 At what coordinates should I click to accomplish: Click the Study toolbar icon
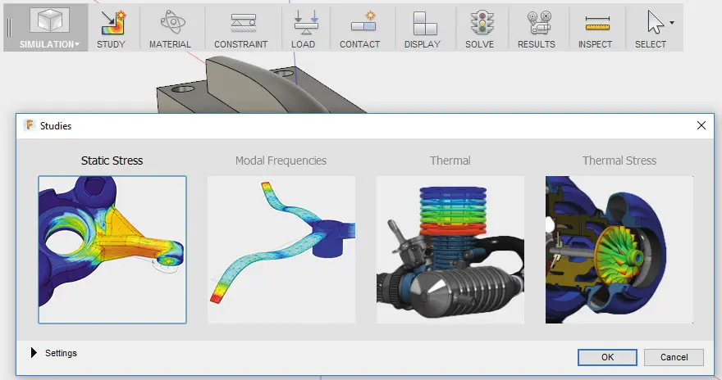[x=111, y=23]
